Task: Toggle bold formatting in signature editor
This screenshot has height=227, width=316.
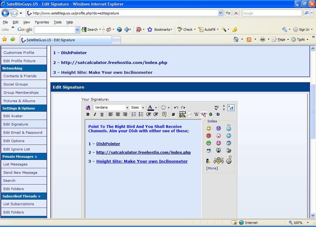Action: pyautogui.click(x=88, y=114)
